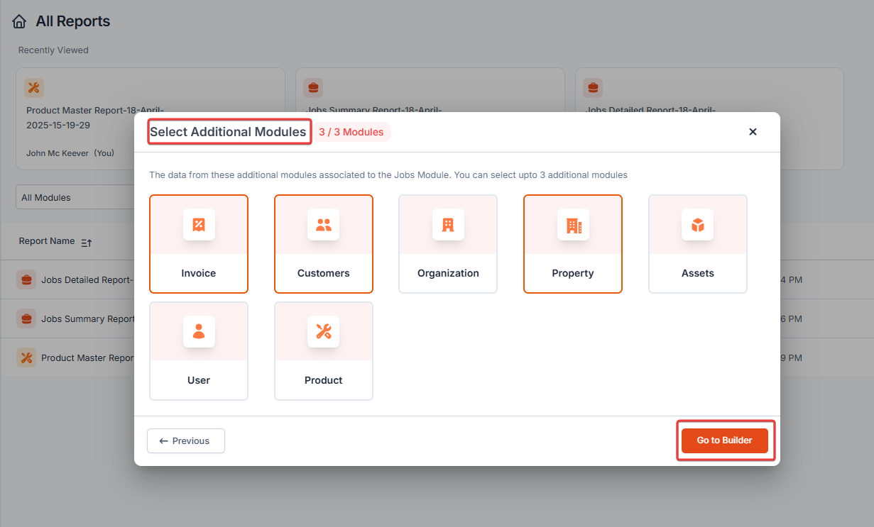
Task: Deselect the Property module label
Action: pyautogui.click(x=573, y=273)
